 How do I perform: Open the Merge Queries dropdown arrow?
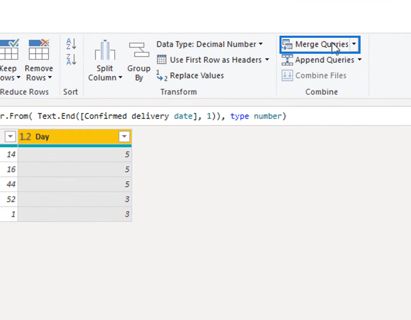point(354,44)
